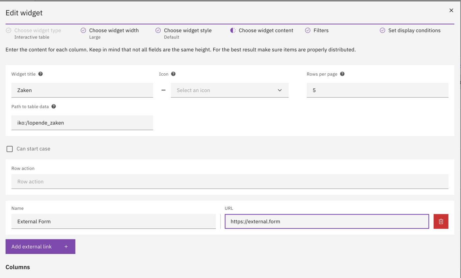Click the Icon field help icon
Viewport: 461px width, 278px height.
tap(174, 74)
